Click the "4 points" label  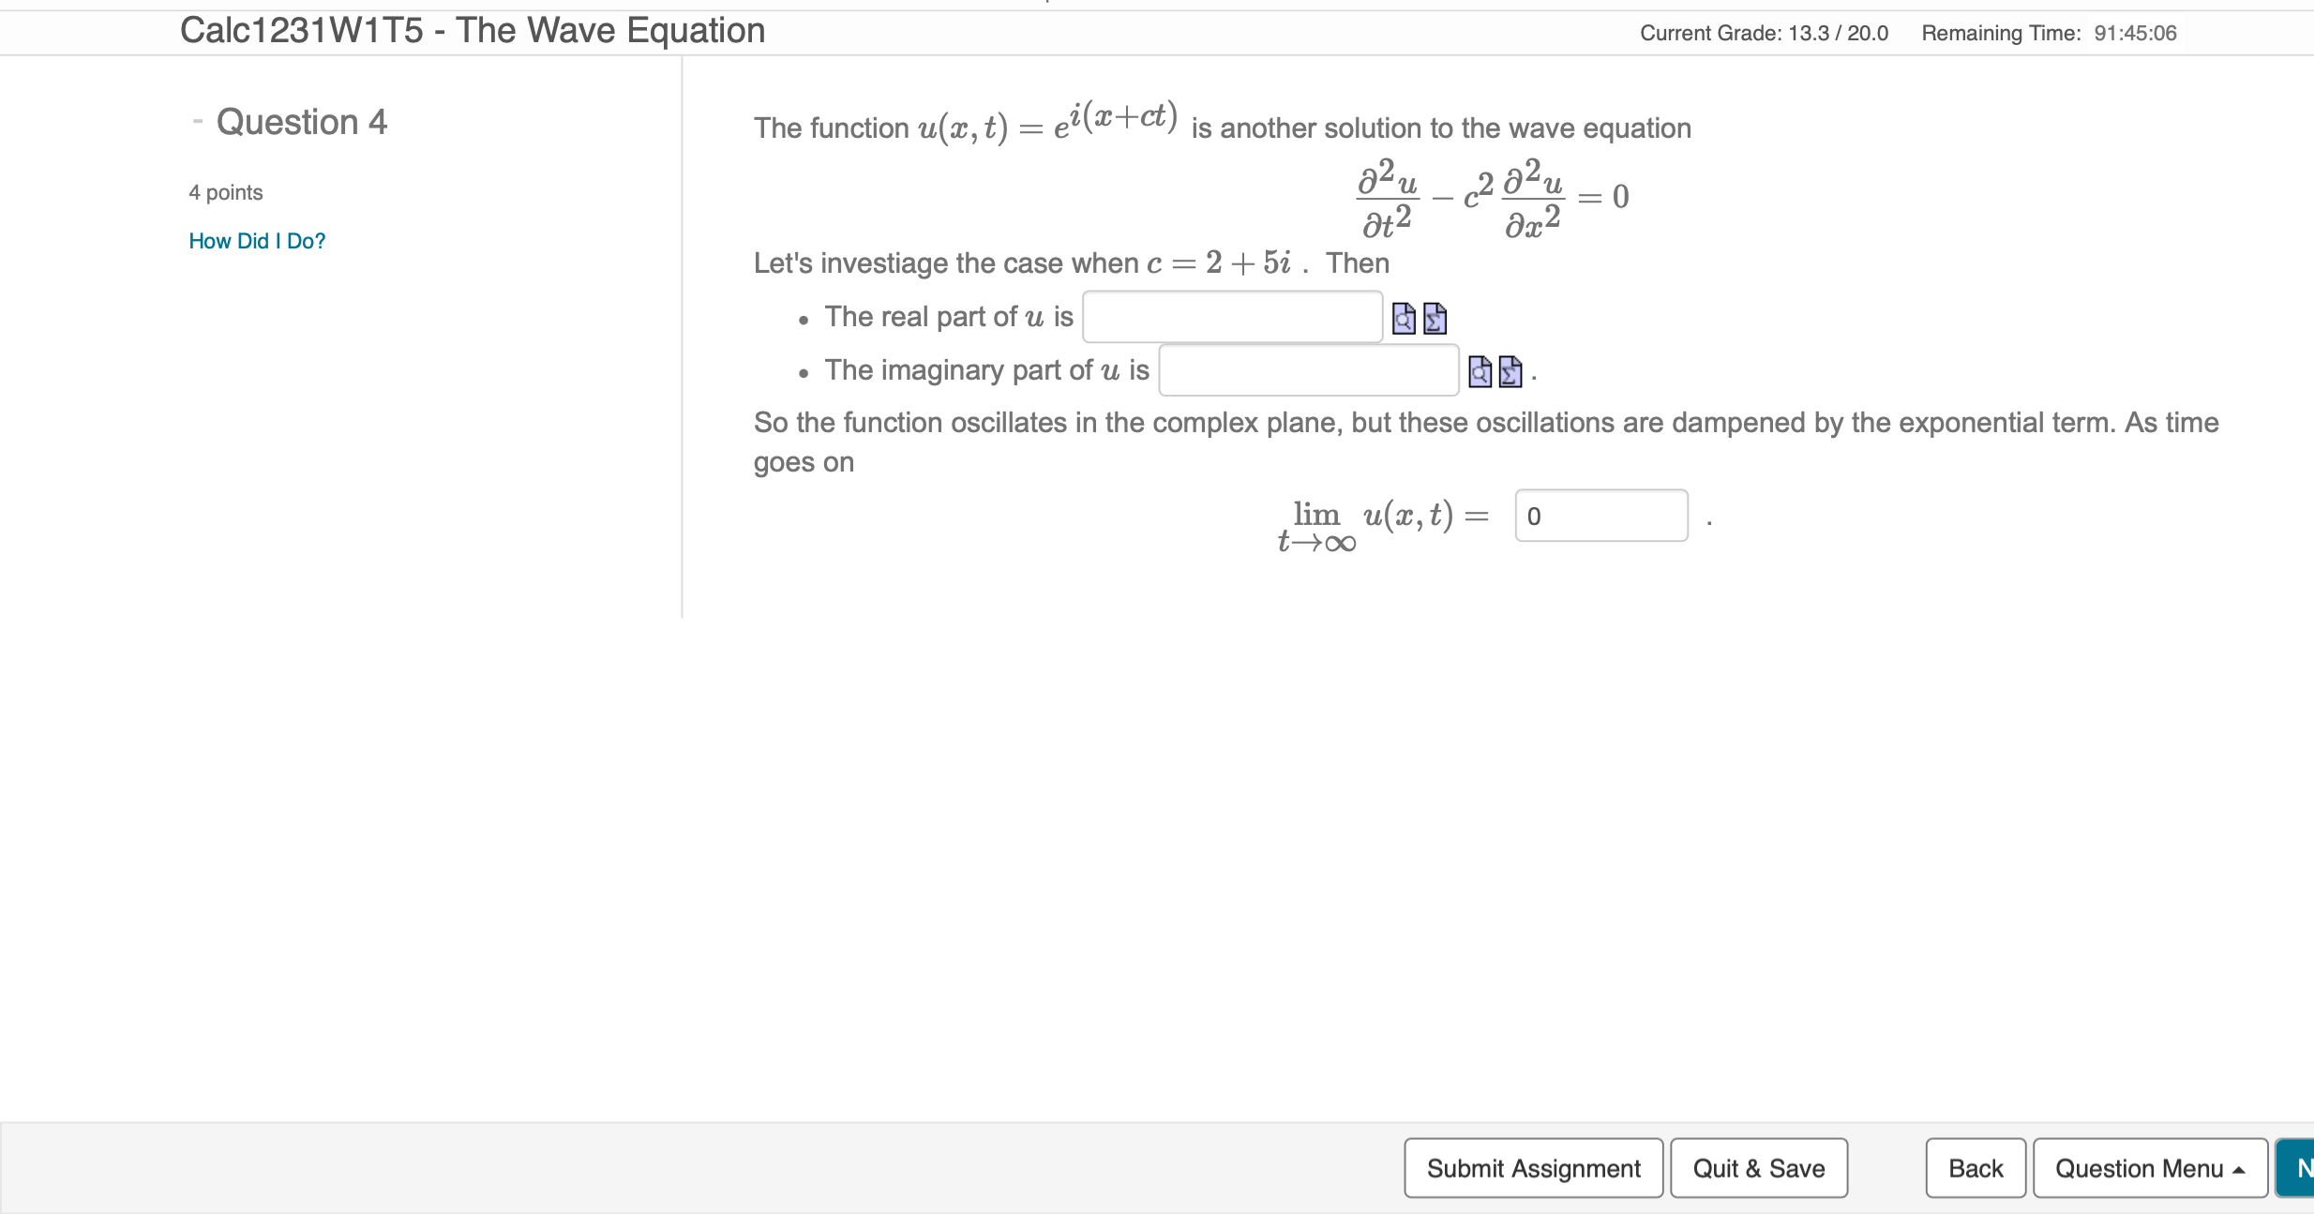pos(225,191)
